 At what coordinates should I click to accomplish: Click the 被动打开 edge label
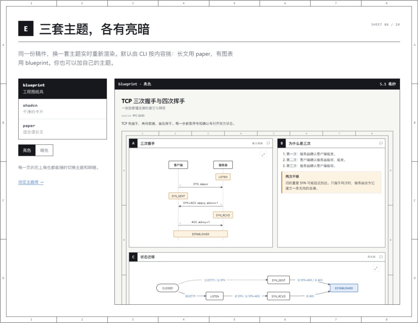(x=190, y=296)
